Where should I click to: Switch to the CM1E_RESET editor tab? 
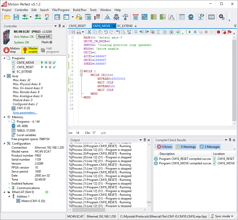[77, 26]
